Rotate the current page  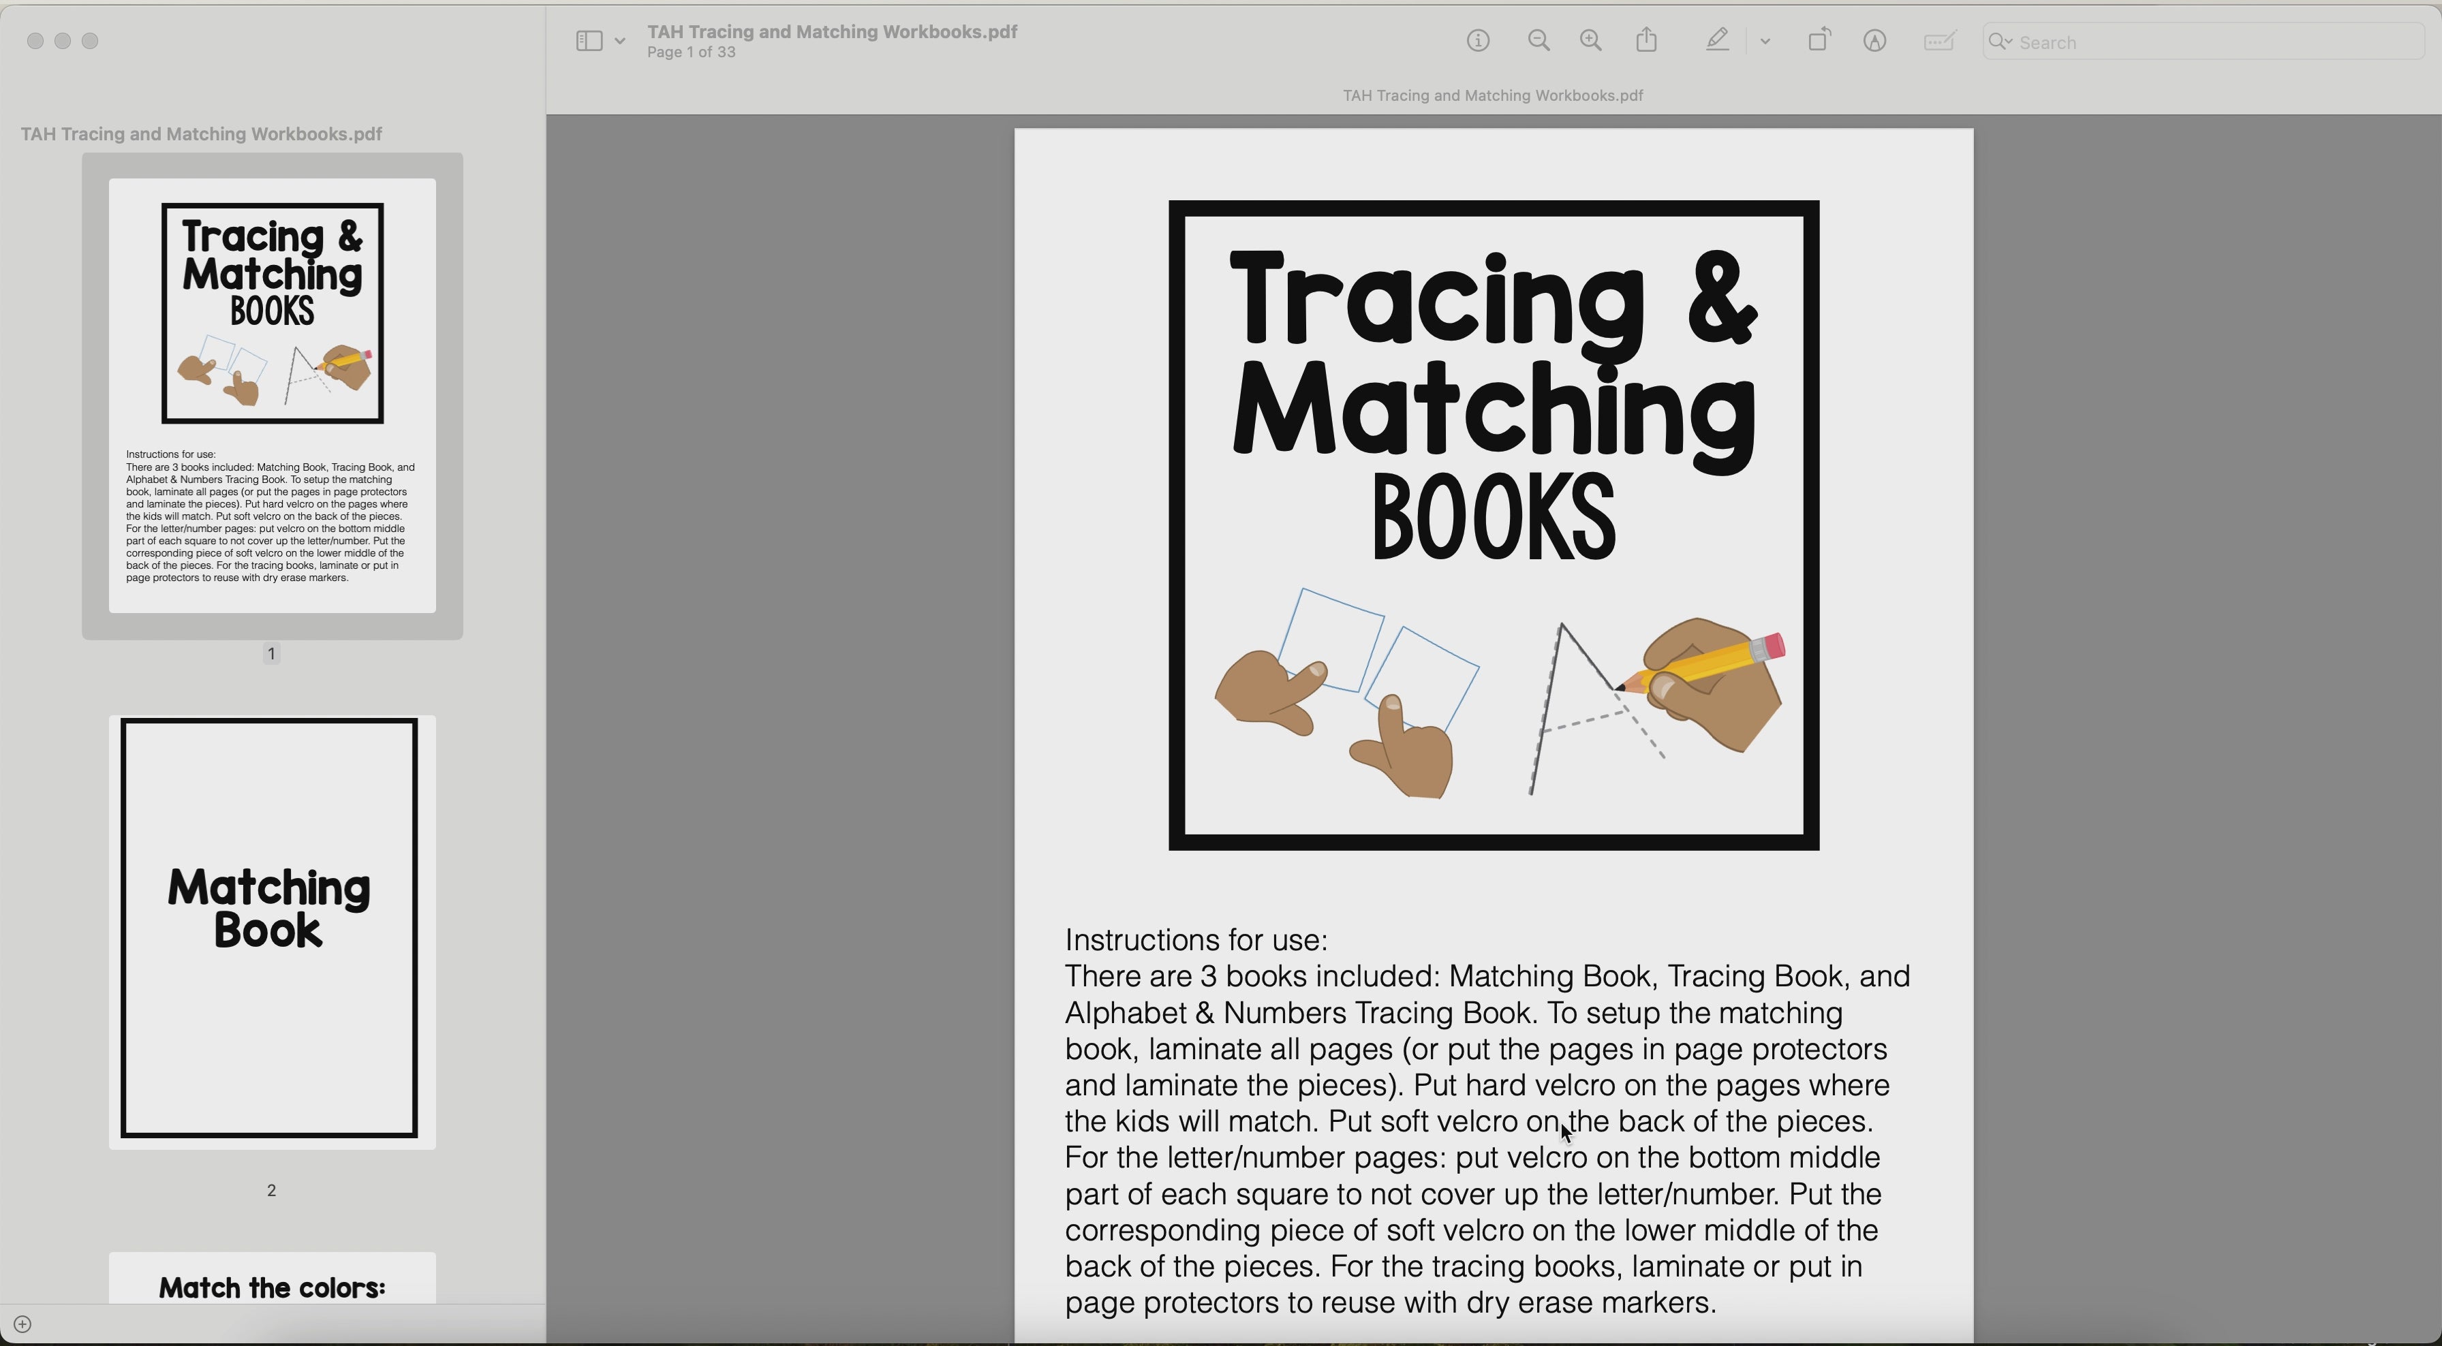tap(1819, 40)
